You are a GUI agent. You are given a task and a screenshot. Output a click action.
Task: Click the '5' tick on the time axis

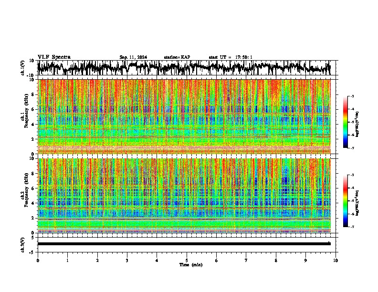[187, 261]
